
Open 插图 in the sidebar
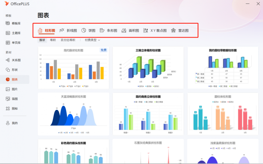(12, 99)
